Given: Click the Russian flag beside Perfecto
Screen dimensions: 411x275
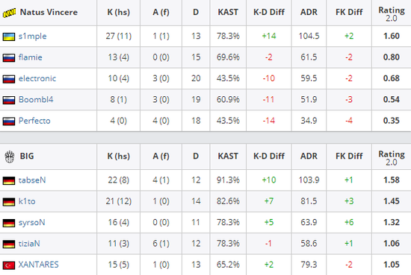Looking at the screenshot, I should tap(9, 121).
